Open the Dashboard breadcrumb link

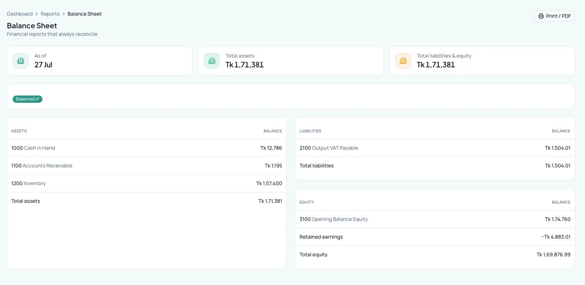20,14
